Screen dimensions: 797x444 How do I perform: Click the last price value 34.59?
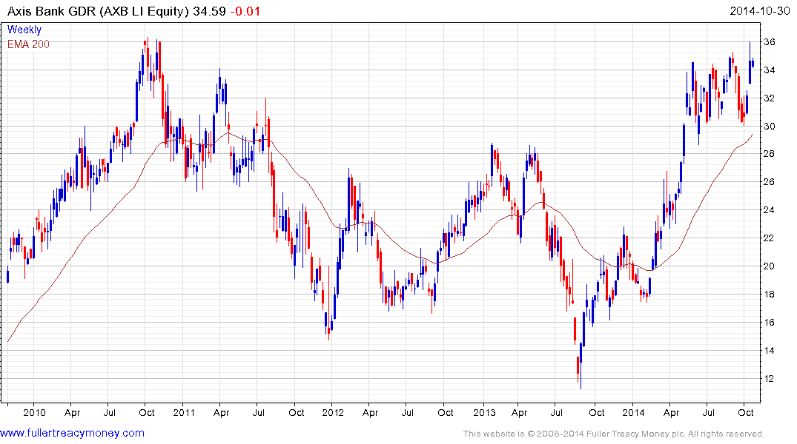click(209, 11)
